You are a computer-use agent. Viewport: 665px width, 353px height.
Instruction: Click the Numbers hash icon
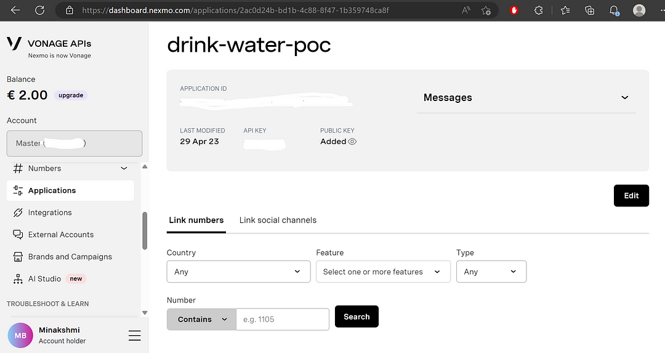click(18, 168)
